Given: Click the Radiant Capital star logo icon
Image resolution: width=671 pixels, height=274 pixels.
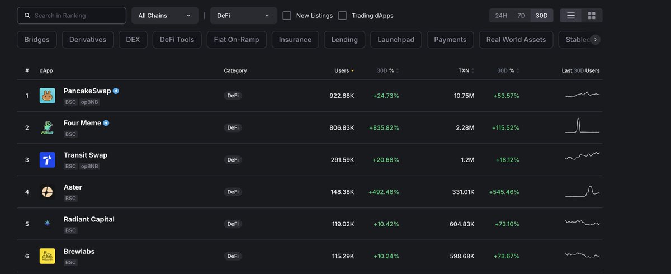Looking at the screenshot, I should 47,224.
